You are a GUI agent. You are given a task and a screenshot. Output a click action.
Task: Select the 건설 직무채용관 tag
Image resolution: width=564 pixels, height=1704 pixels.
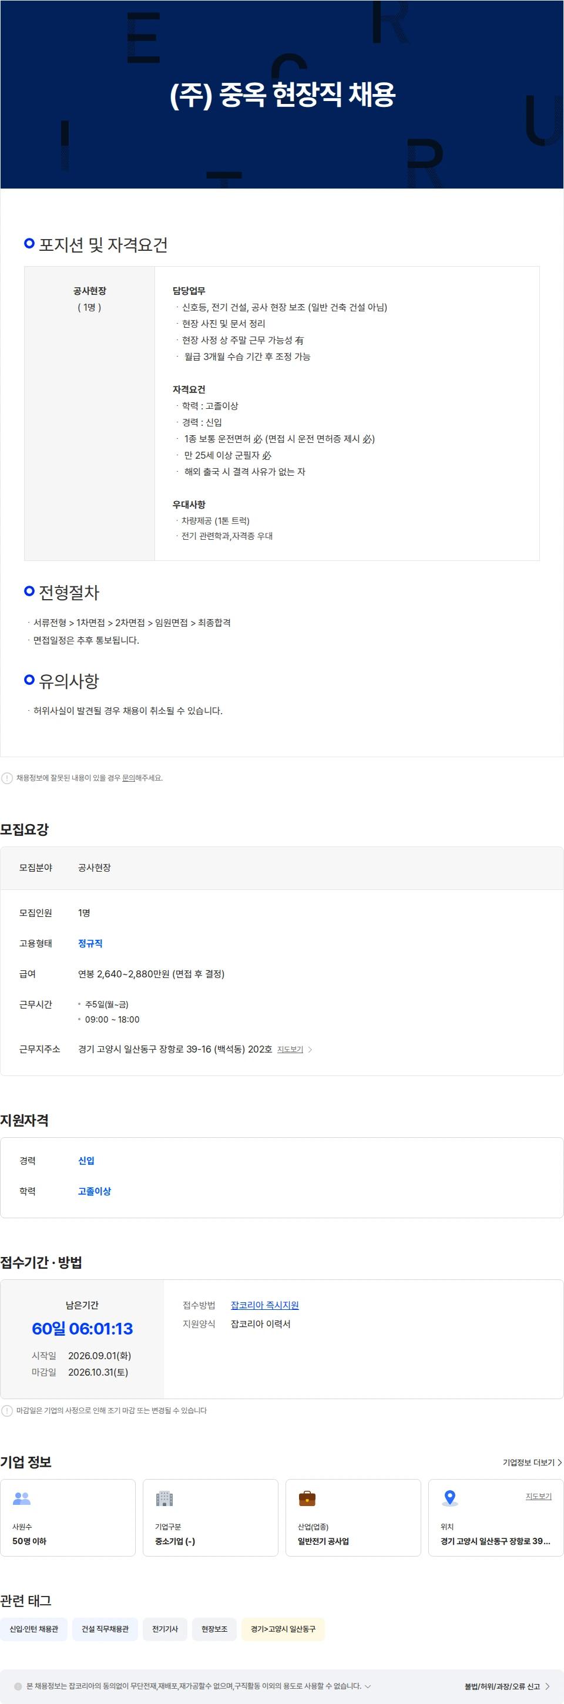105,1629
